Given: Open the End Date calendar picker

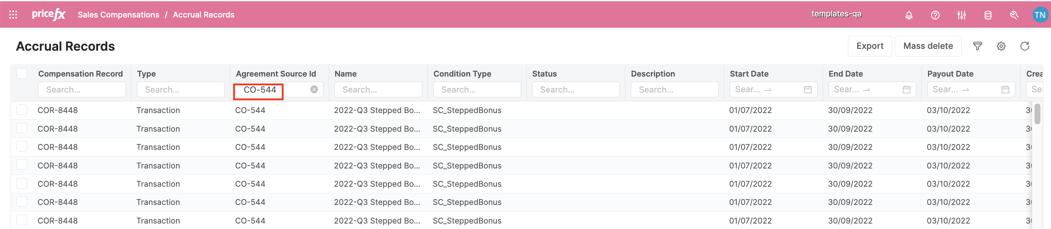Looking at the screenshot, I should tap(906, 89).
